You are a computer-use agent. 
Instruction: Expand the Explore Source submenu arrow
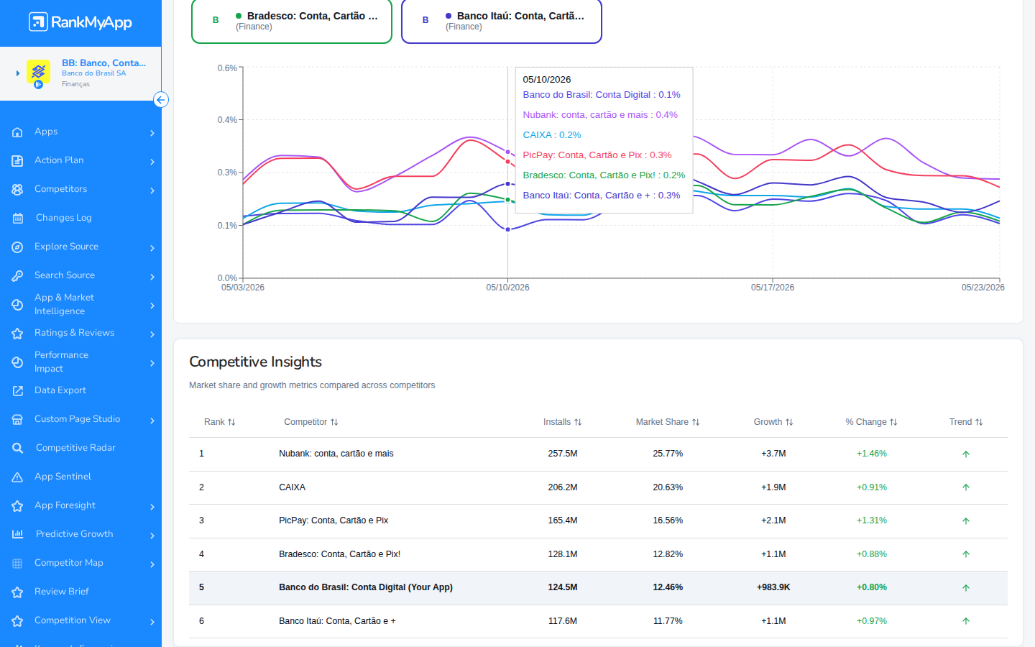[x=152, y=248]
